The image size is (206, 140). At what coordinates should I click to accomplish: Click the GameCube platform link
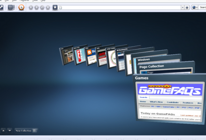click(169, 107)
